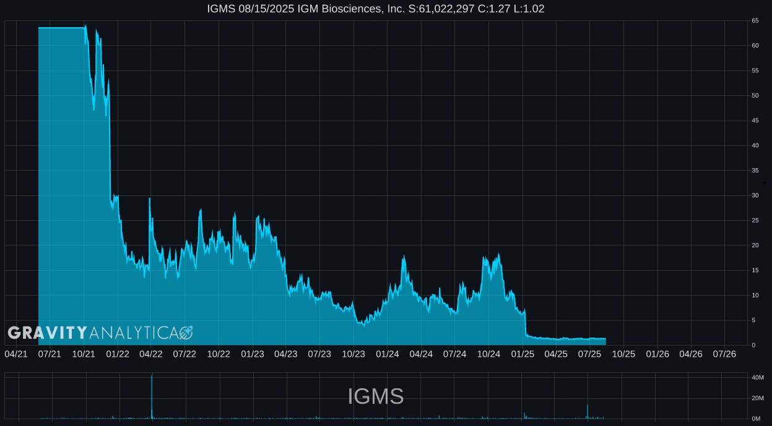Click the L:1.02 value in the title
The image size is (772, 426).
point(529,9)
